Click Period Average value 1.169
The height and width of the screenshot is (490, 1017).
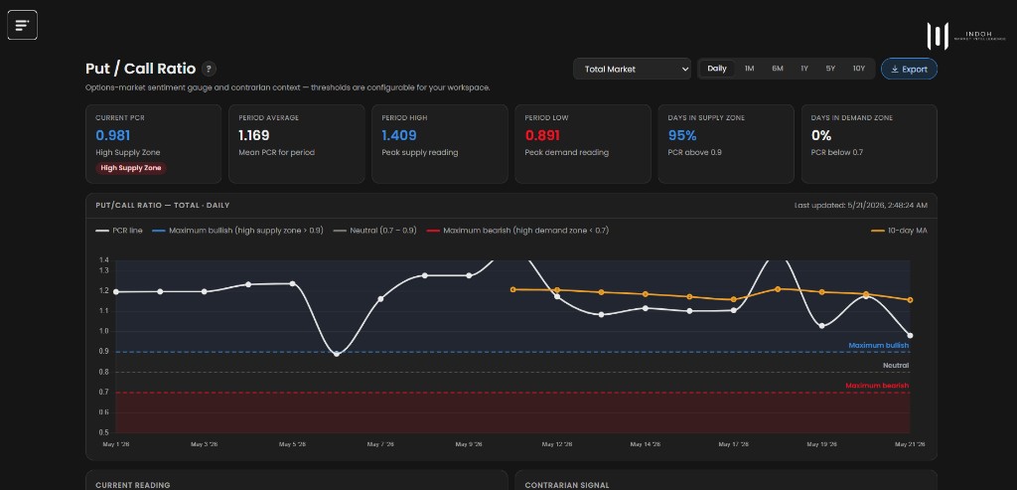254,135
